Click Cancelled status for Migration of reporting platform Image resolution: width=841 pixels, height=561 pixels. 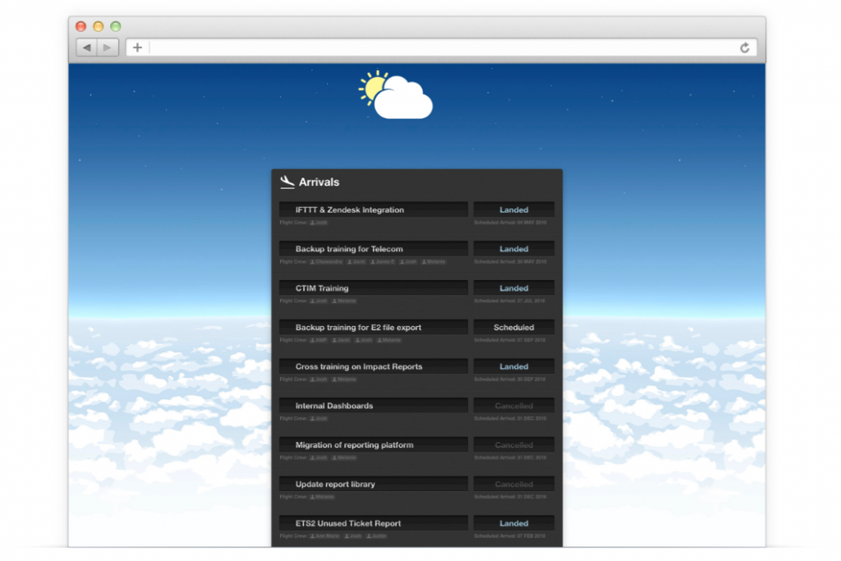[x=514, y=444]
